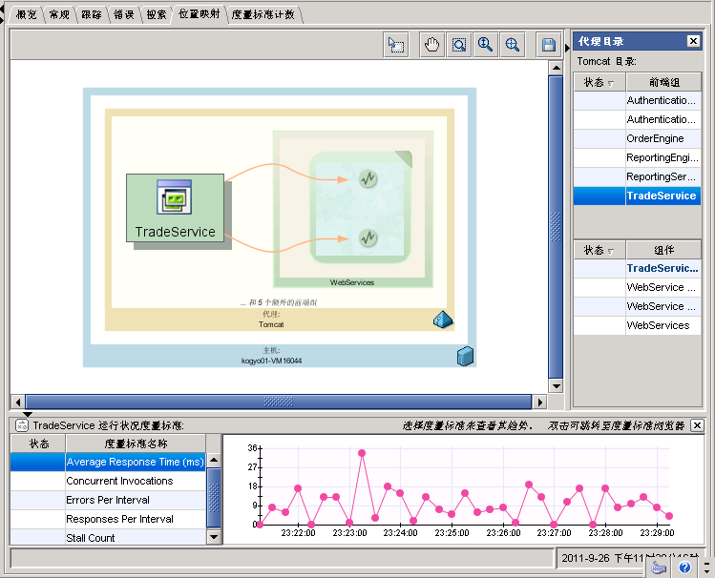The height and width of the screenshot is (578, 715).
Task: Select Responses Per Interval metric
Action: (108, 519)
